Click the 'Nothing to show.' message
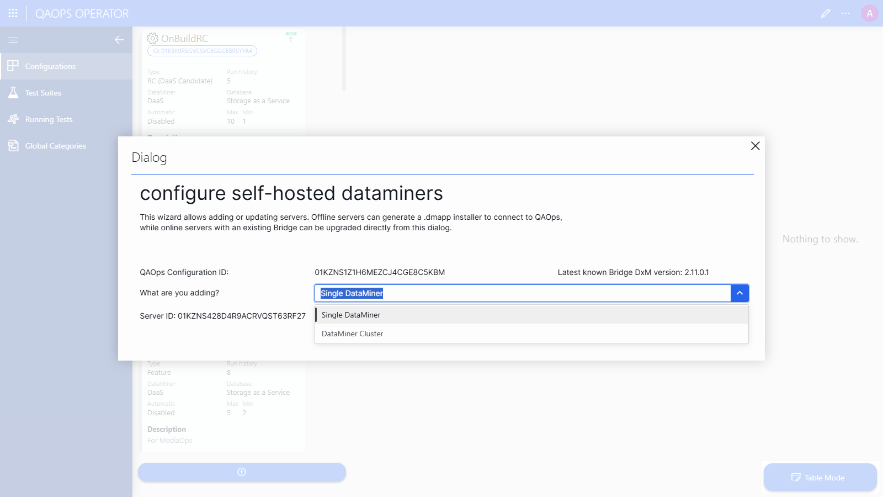 click(820, 239)
